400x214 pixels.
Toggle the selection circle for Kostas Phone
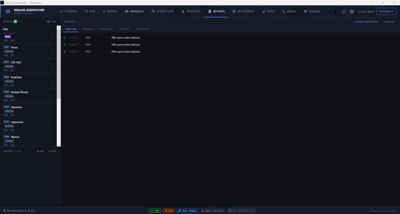(53, 92)
